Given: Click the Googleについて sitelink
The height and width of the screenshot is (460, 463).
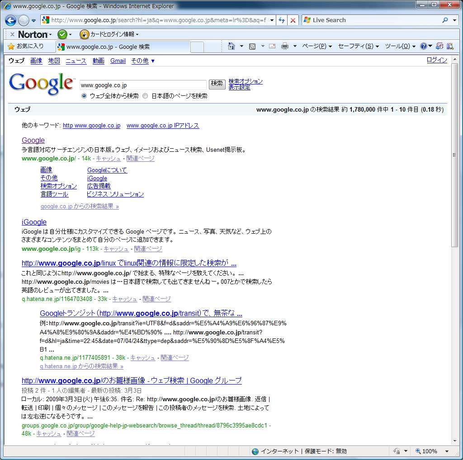Looking at the screenshot, I should [x=107, y=170].
